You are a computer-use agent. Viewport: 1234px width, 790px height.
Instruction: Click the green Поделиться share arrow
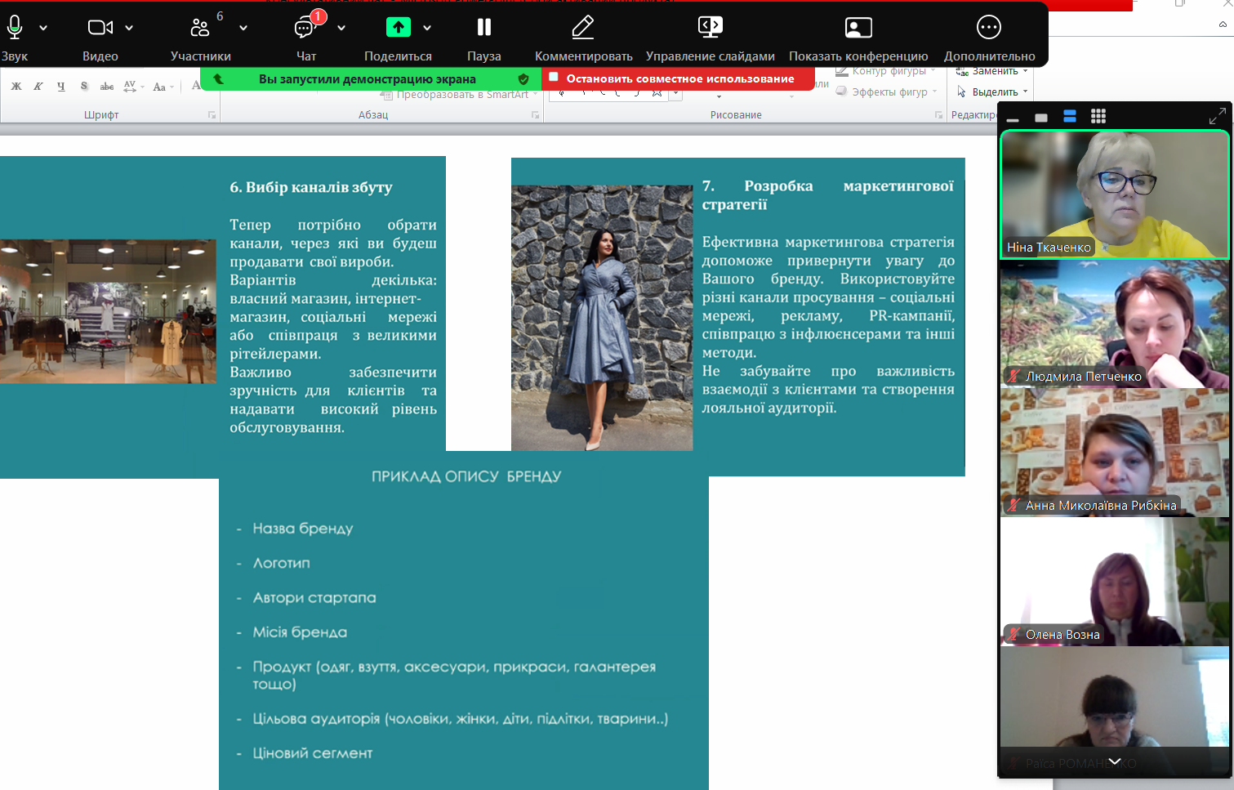[x=398, y=28]
